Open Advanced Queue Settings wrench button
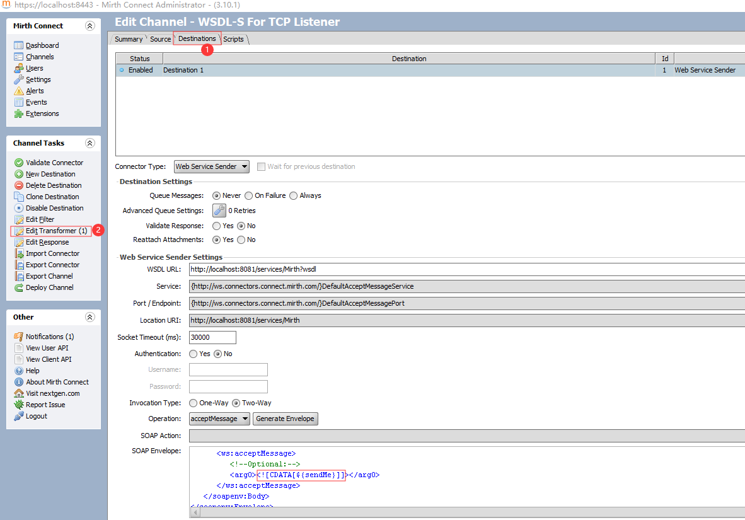Screen dimensions: 745x520 (219, 211)
